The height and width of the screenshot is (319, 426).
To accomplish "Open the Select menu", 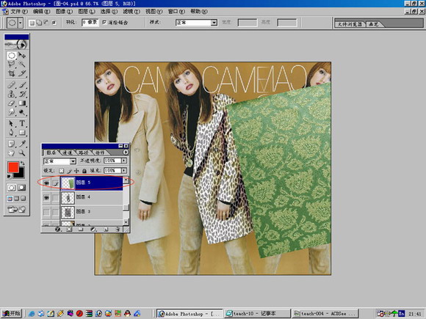I will point(109,12).
